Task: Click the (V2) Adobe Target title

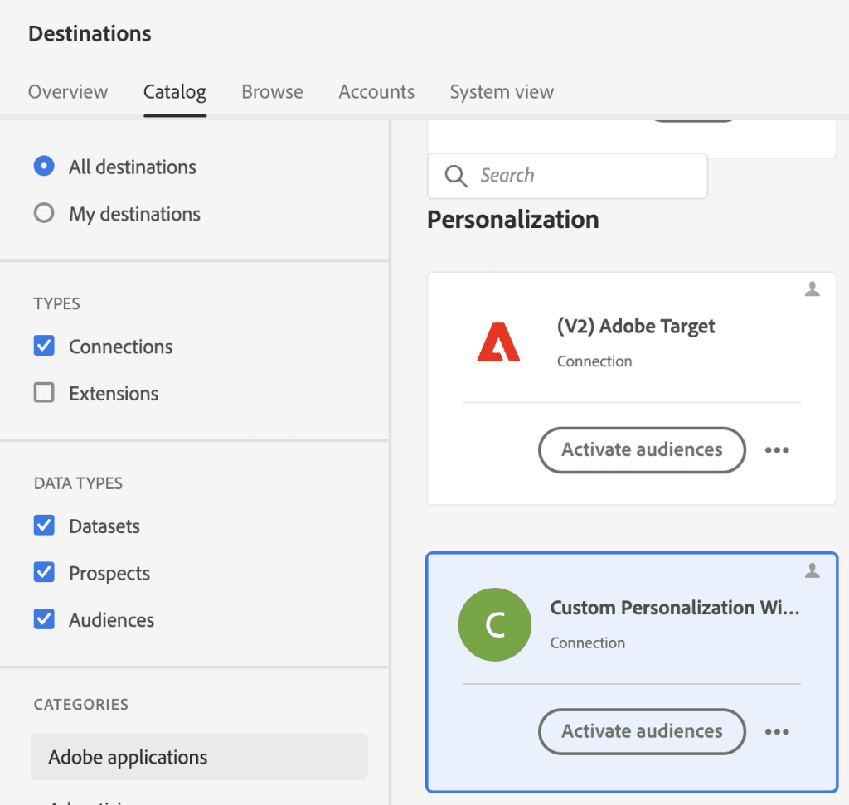Action: (636, 327)
